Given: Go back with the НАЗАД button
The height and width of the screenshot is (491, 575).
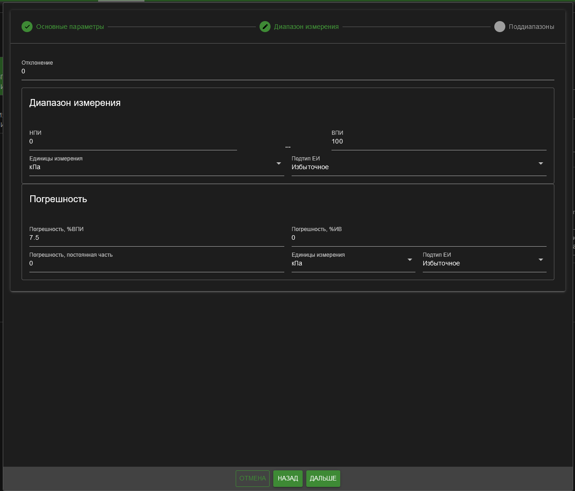Looking at the screenshot, I should click(288, 478).
